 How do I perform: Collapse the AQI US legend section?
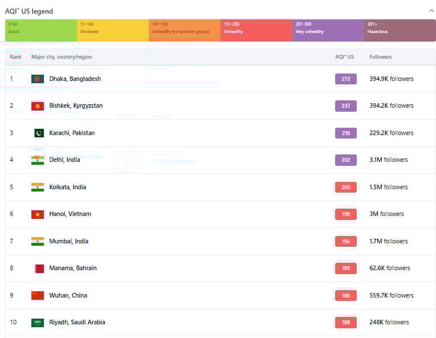click(x=430, y=11)
